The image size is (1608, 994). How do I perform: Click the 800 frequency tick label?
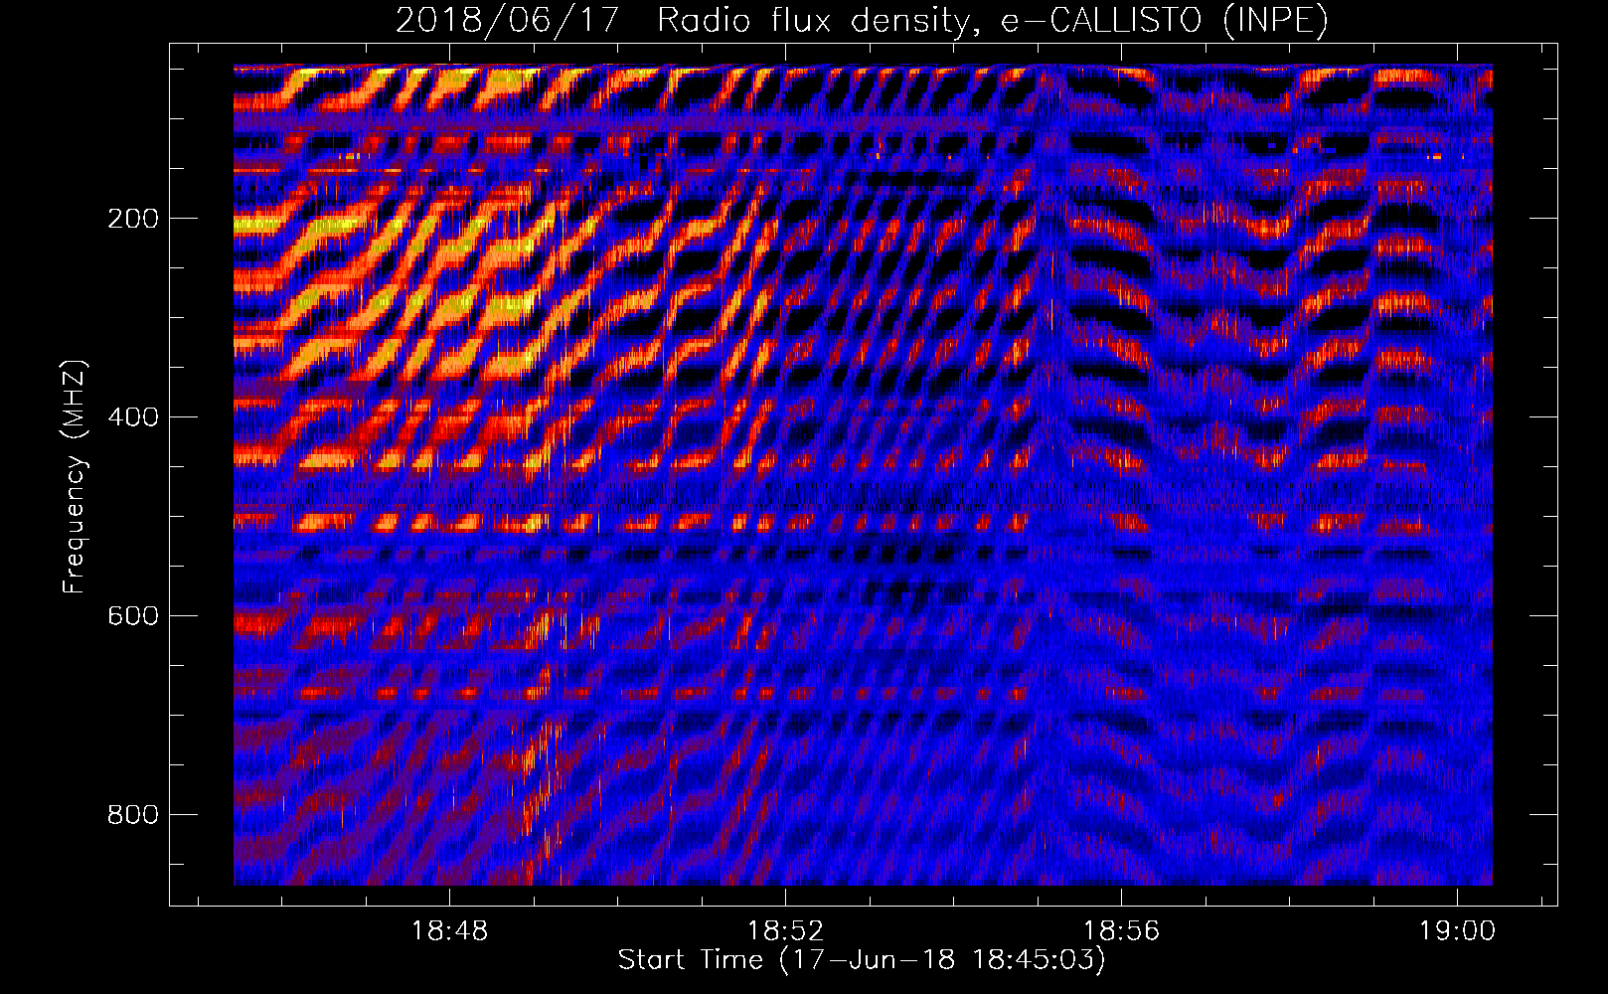(x=133, y=815)
